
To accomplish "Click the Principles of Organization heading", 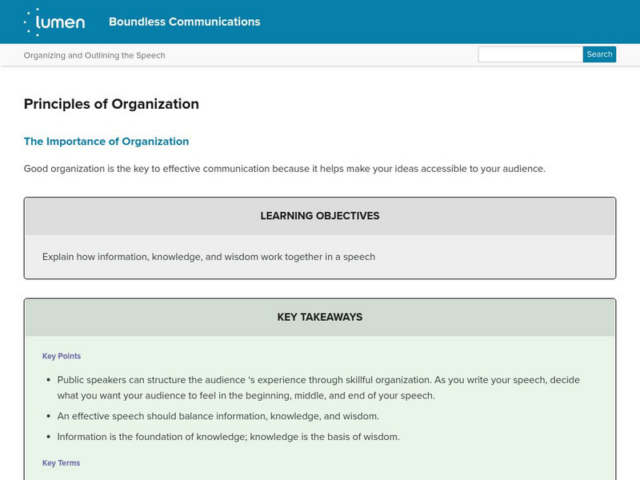I will tap(111, 104).
